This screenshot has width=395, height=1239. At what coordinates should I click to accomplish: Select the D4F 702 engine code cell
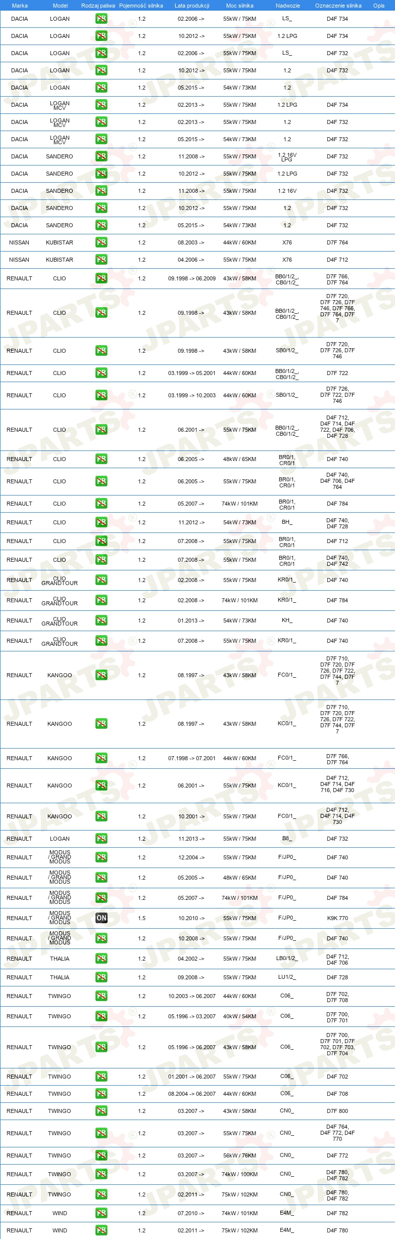click(x=337, y=1076)
